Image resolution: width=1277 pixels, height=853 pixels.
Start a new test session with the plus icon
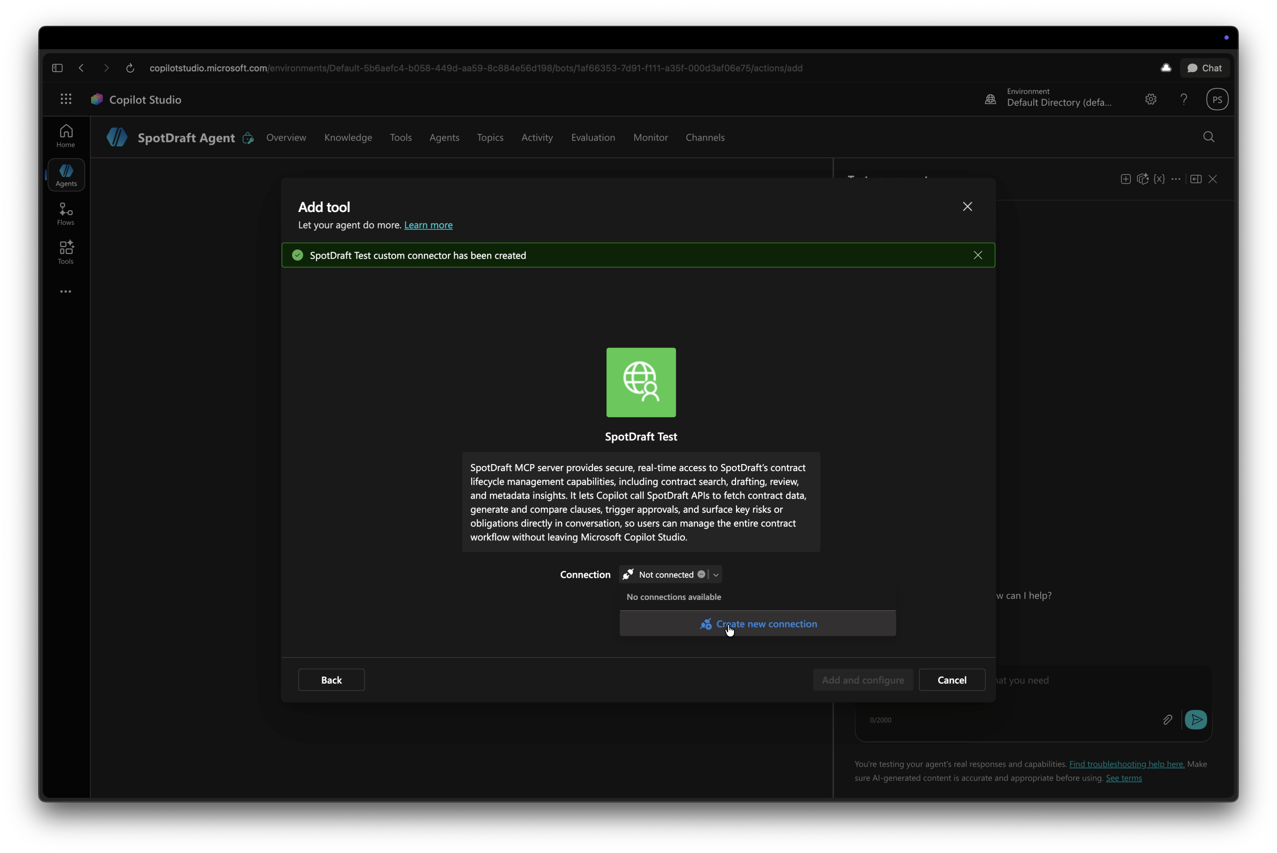pyautogui.click(x=1125, y=179)
